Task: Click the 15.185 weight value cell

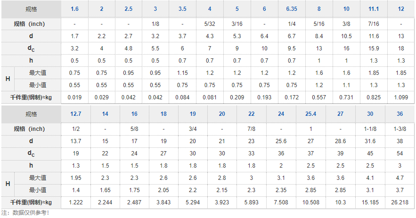Action: point(370,202)
